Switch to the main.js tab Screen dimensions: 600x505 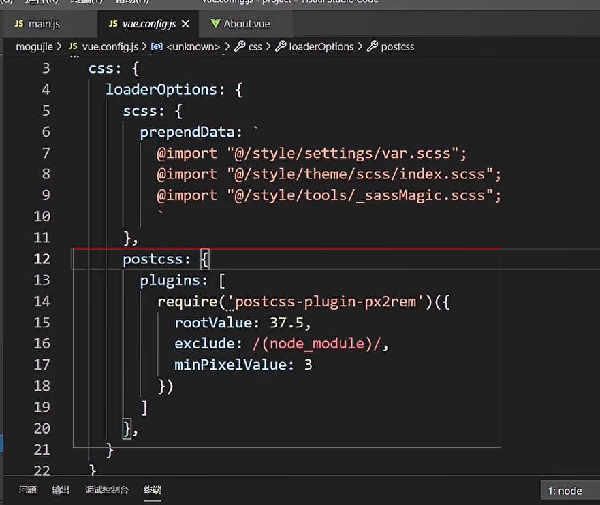[44, 24]
